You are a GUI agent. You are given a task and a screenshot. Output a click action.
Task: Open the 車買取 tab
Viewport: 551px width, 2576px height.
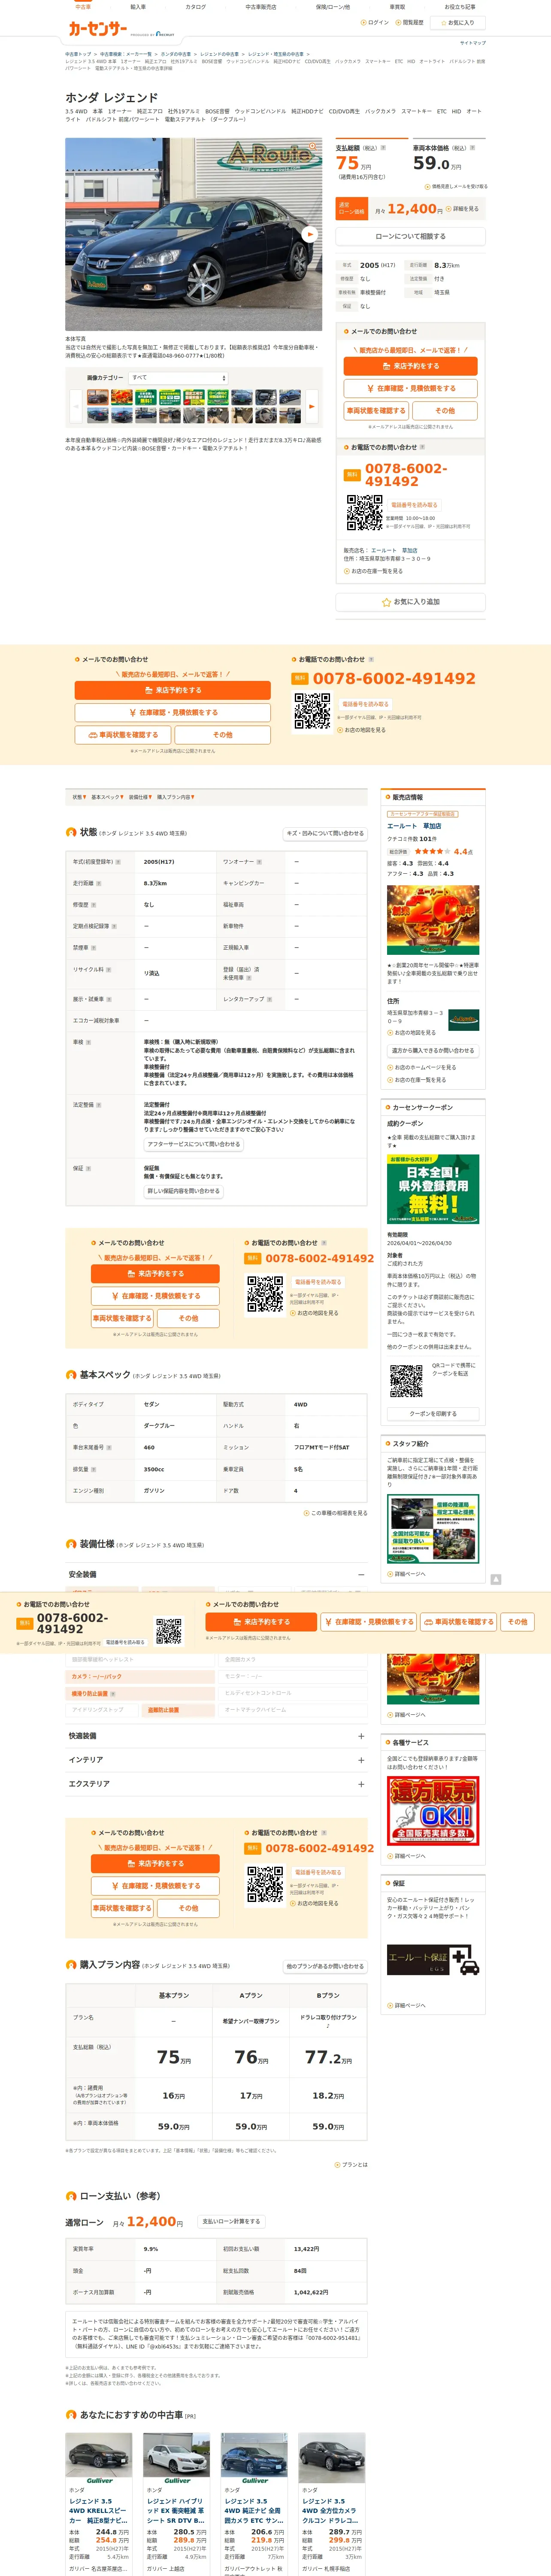[x=397, y=7]
